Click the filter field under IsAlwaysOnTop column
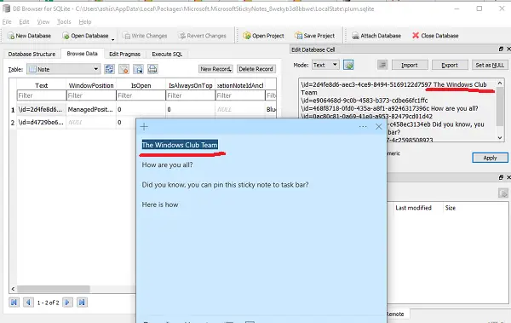The width and height of the screenshot is (511, 323). pos(190,95)
